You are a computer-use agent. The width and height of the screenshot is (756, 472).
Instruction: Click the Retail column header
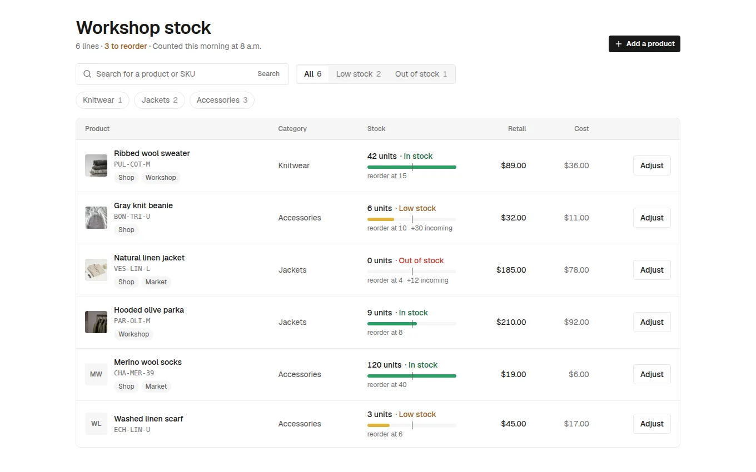(517, 129)
